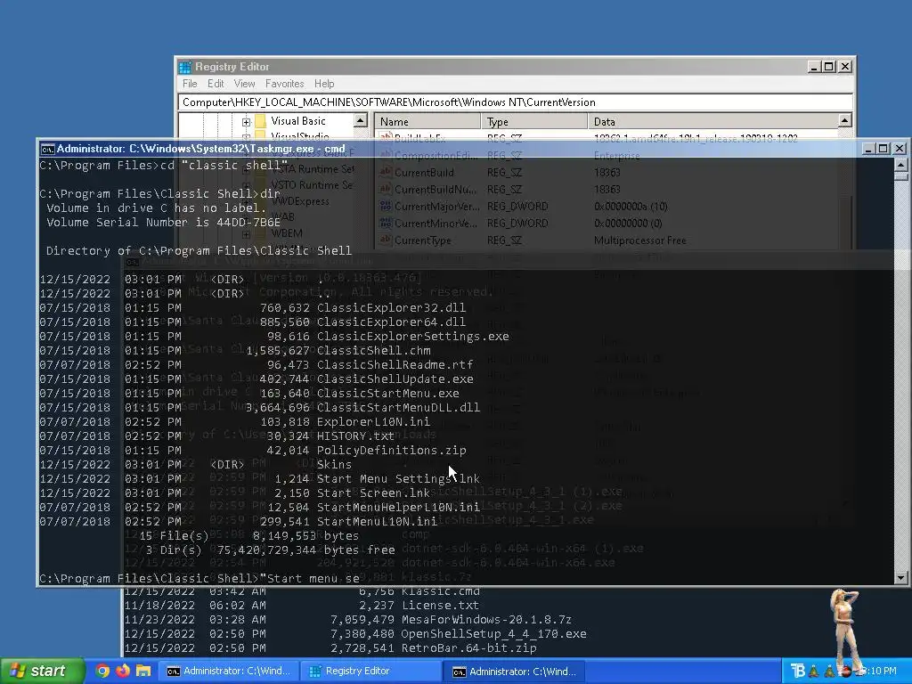This screenshot has height=684, width=912.
Task: Click the "Start menu se" command prompt line
Action: point(199,578)
